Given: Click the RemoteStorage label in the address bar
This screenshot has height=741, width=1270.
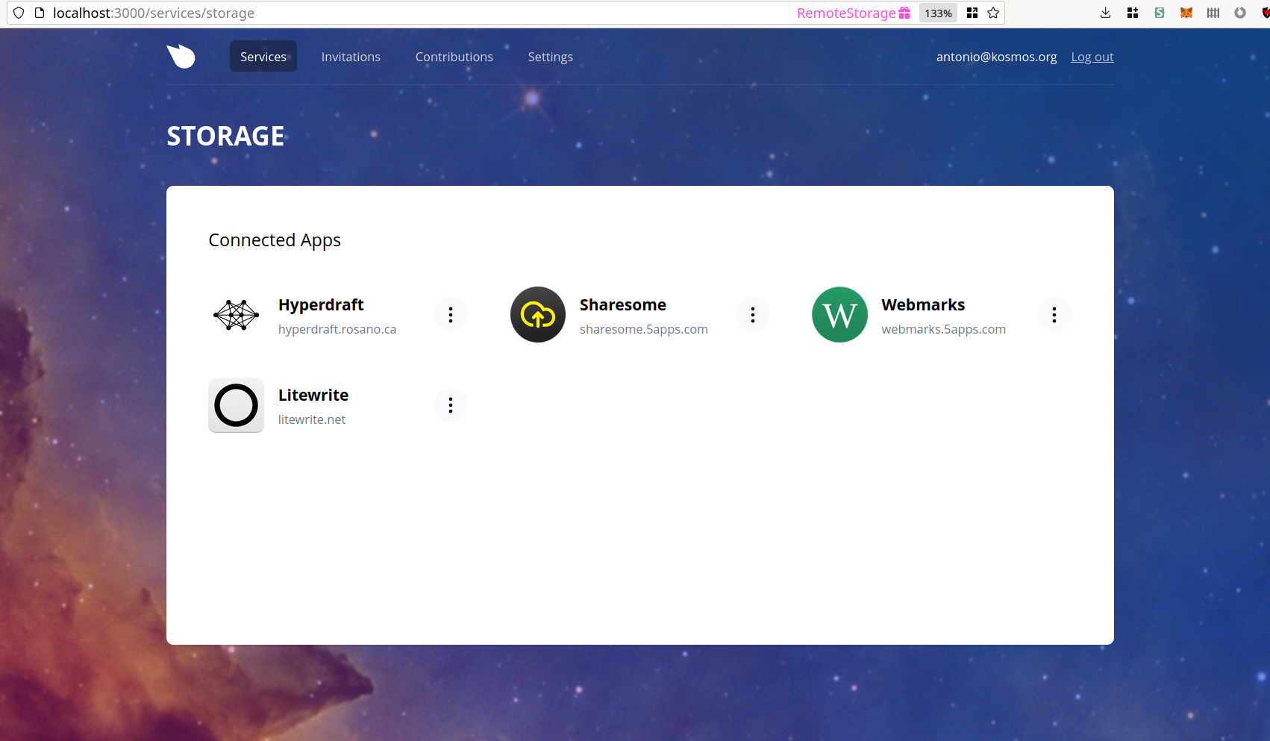Looking at the screenshot, I should 846,13.
